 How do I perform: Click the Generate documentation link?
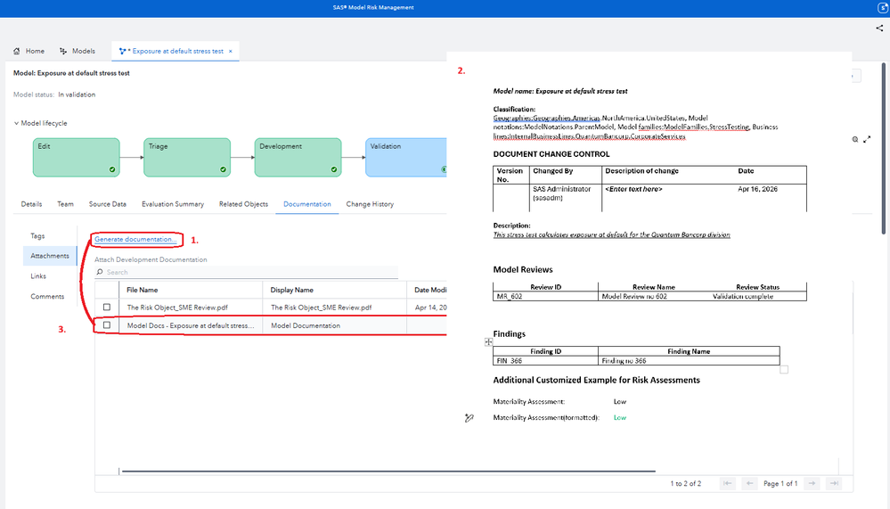(x=135, y=239)
